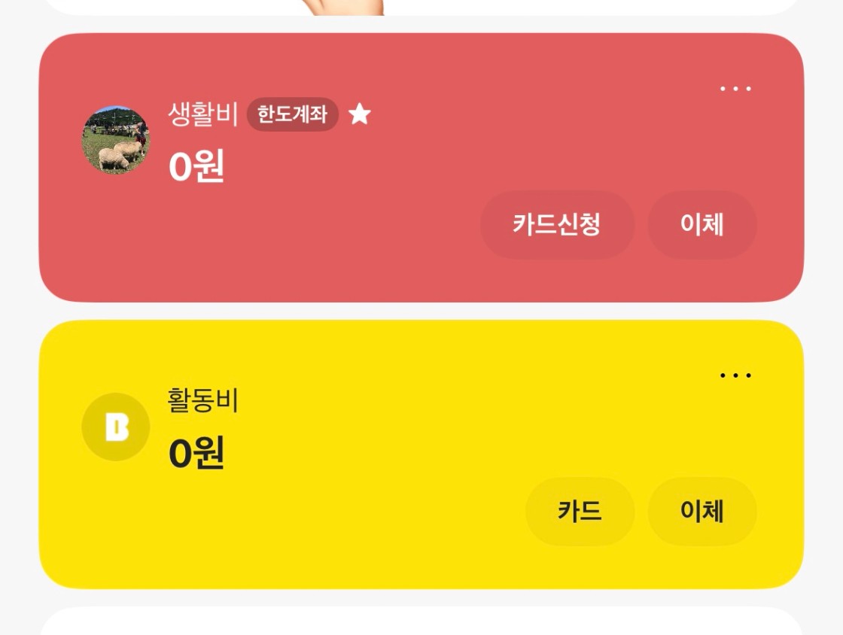The height and width of the screenshot is (635, 843).
Task: Tap the white favorite star next to 한도계좌
Action: (360, 114)
